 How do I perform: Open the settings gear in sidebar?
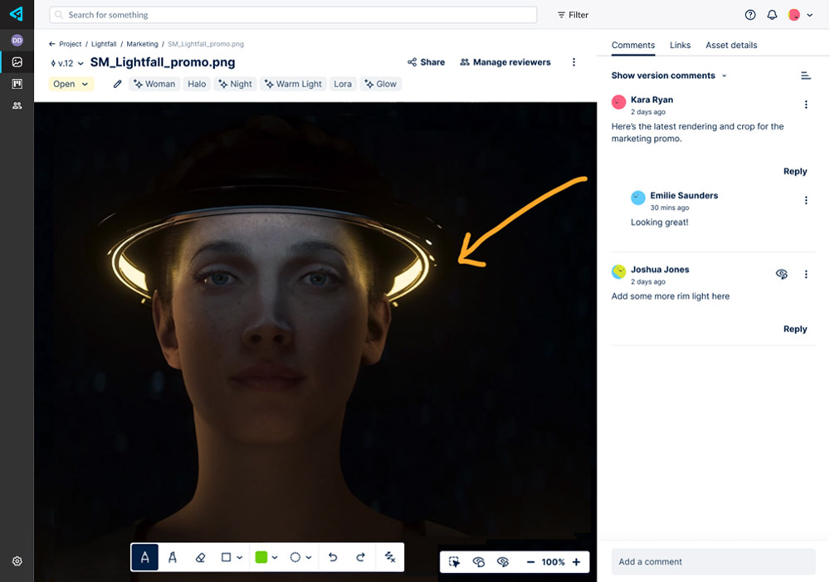(x=17, y=561)
